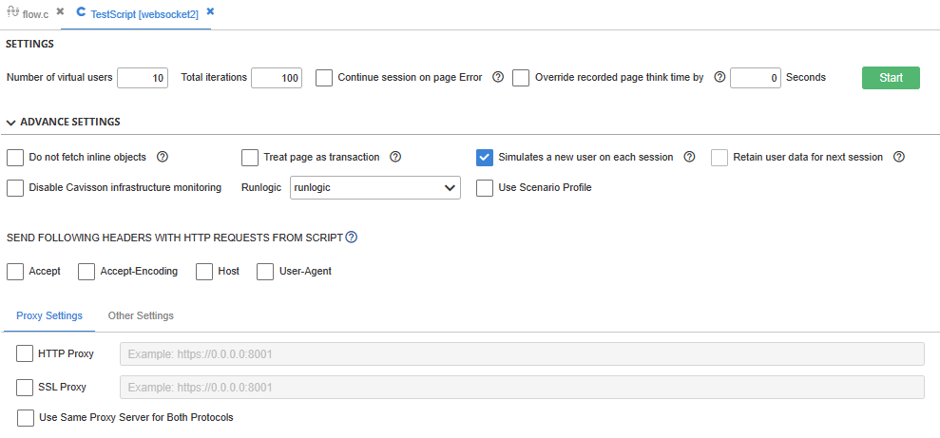Check the User-Agent header checkbox
Screen dimensions: 940x438
click(265, 272)
